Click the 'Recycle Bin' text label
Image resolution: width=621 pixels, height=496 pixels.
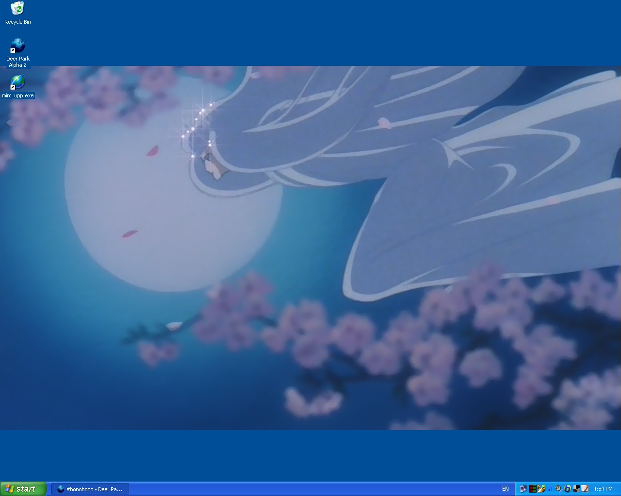click(x=17, y=22)
